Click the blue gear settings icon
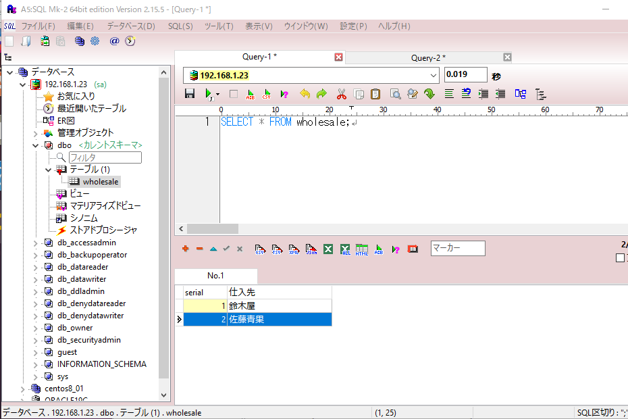The width and height of the screenshot is (628, 419). click(95, 41)
